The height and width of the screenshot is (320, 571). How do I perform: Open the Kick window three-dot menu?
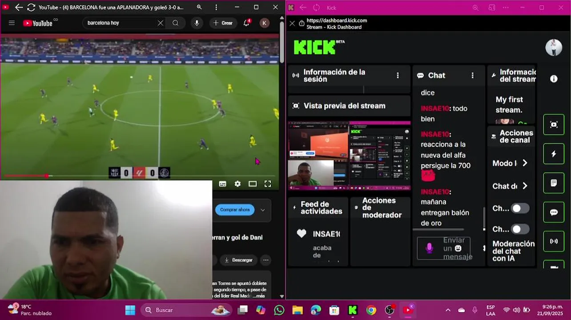coord(506,8)
